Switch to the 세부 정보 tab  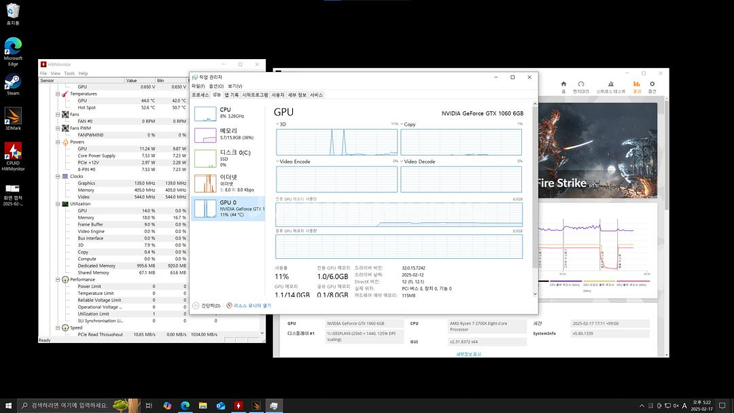coord(297,95)
